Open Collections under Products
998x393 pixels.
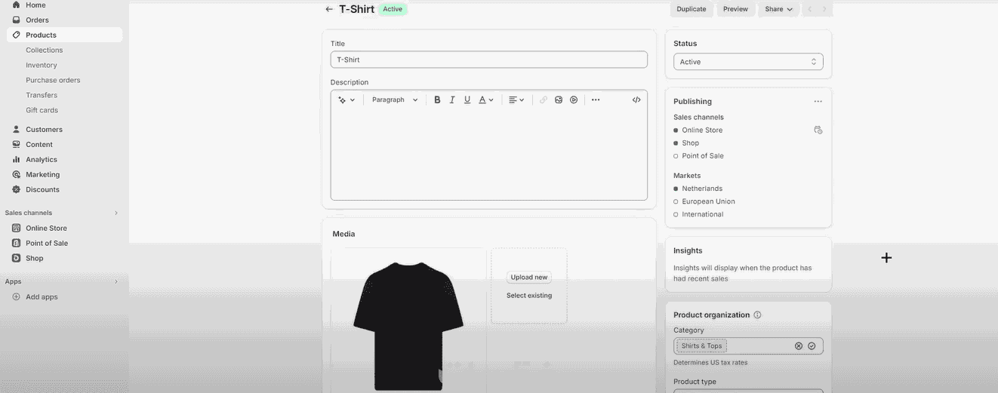44,50
